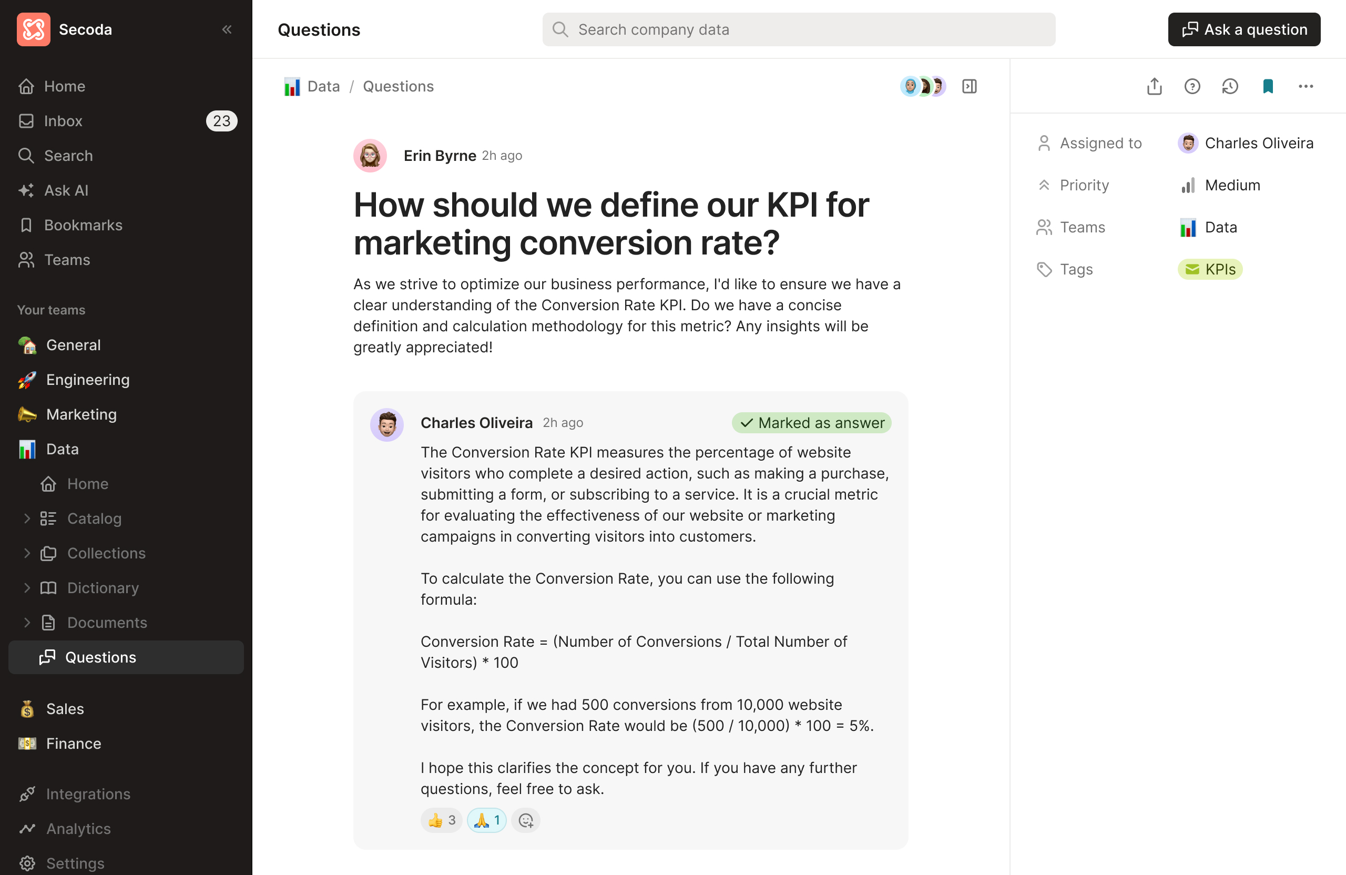This screenshot has height=875, width=1346.
Task: Click the Ask a question button
Action: click(x=1243, y=29)
